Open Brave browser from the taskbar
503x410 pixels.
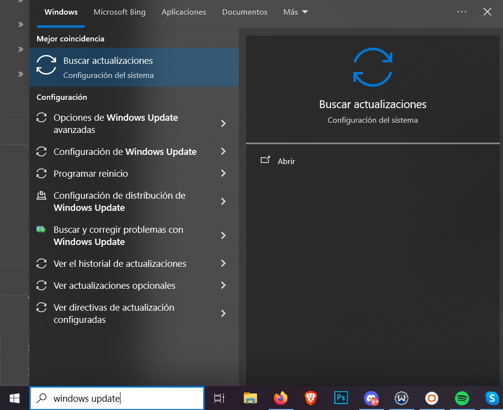(311, 398)
